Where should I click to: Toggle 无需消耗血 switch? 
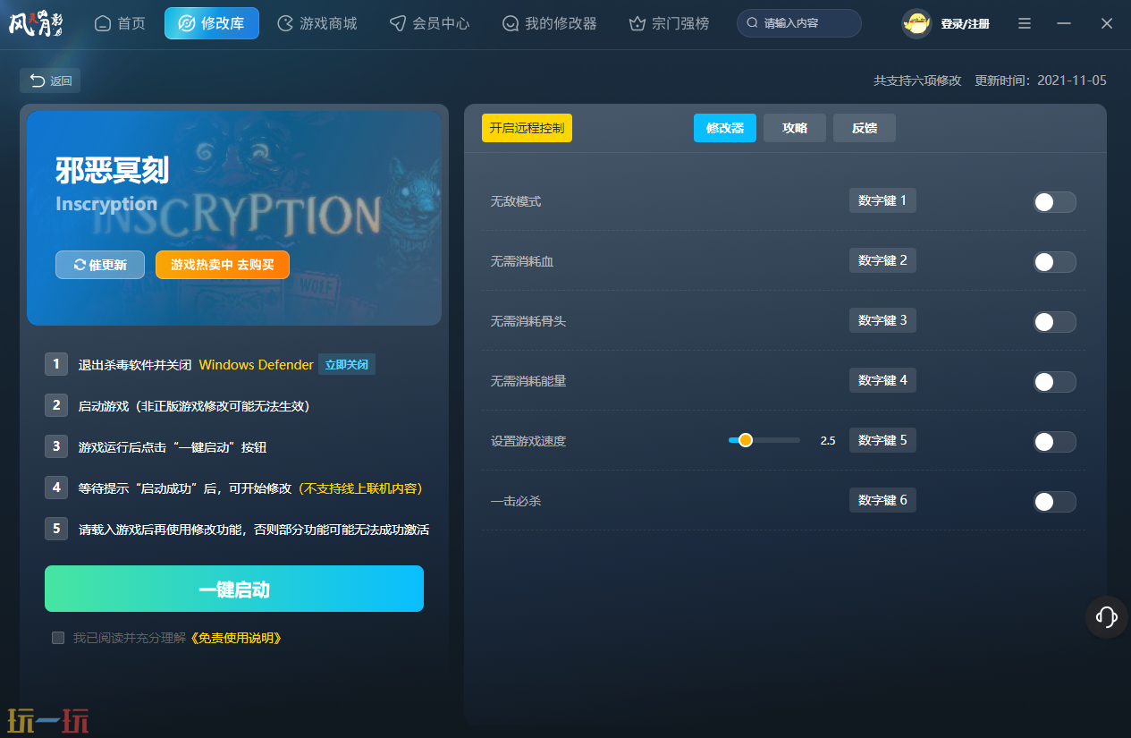coord(1054,262)
